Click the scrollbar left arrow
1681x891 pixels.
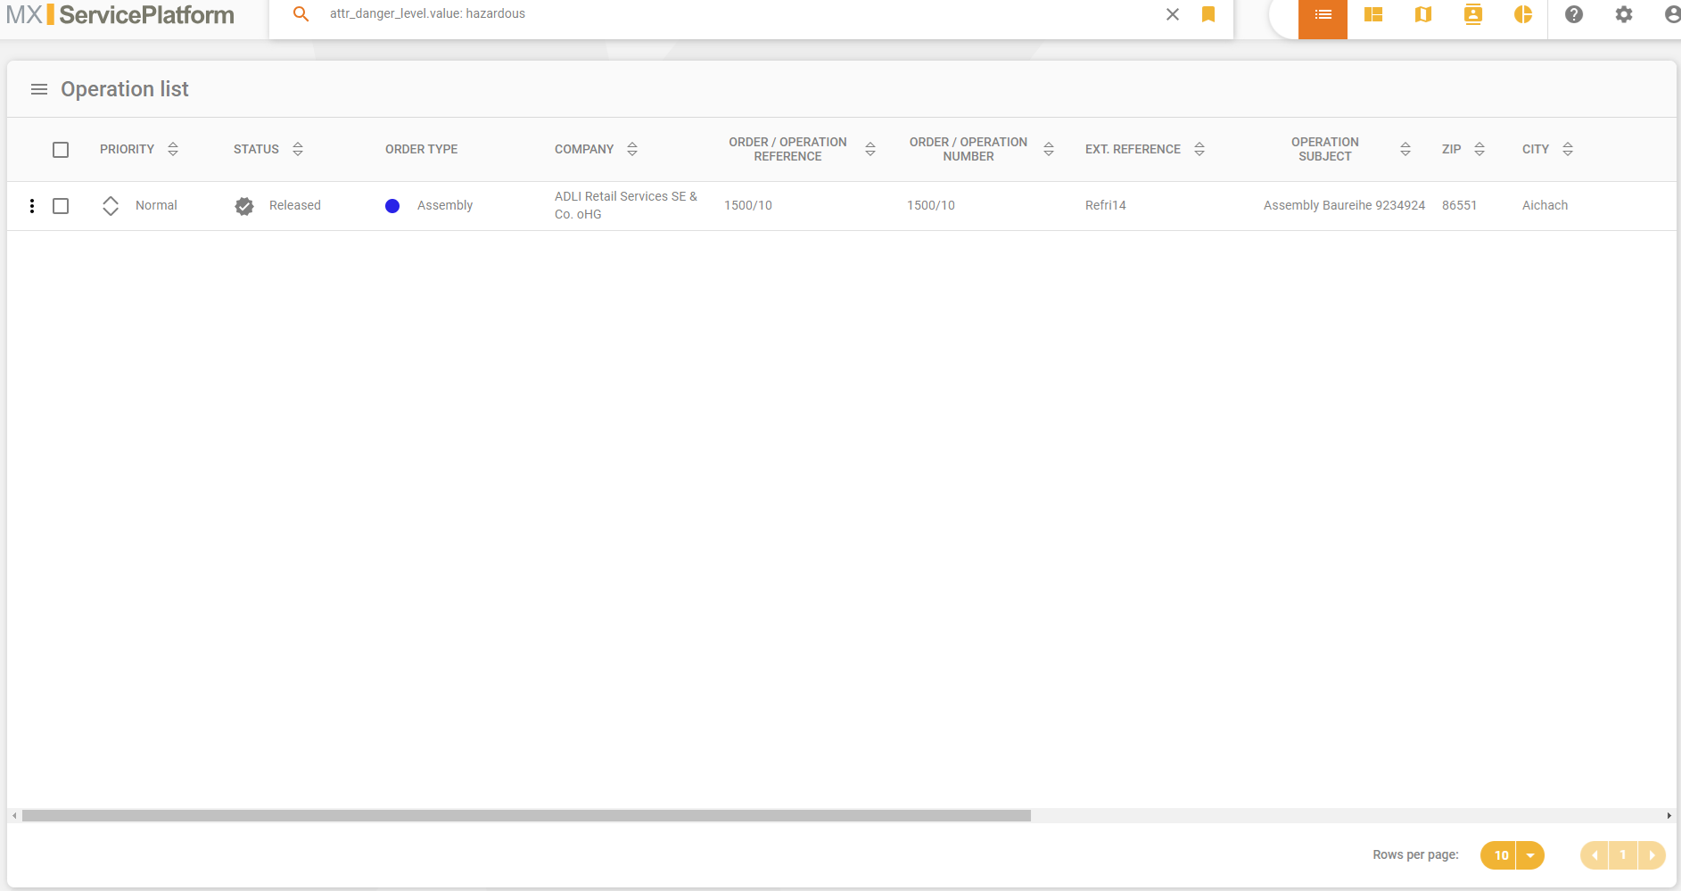pyautogui.click(x=14, y=815)
